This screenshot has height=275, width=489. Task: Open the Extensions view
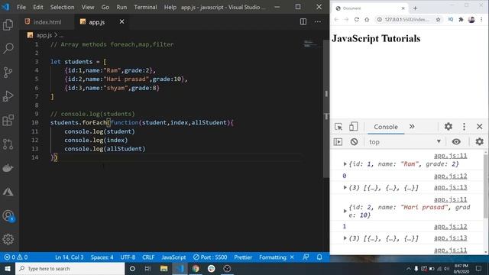pos(8,120)
